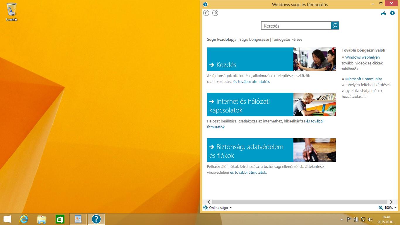Open Windows Store from taskbar
The width and height of the screenshot is (400, 225).
60,219
